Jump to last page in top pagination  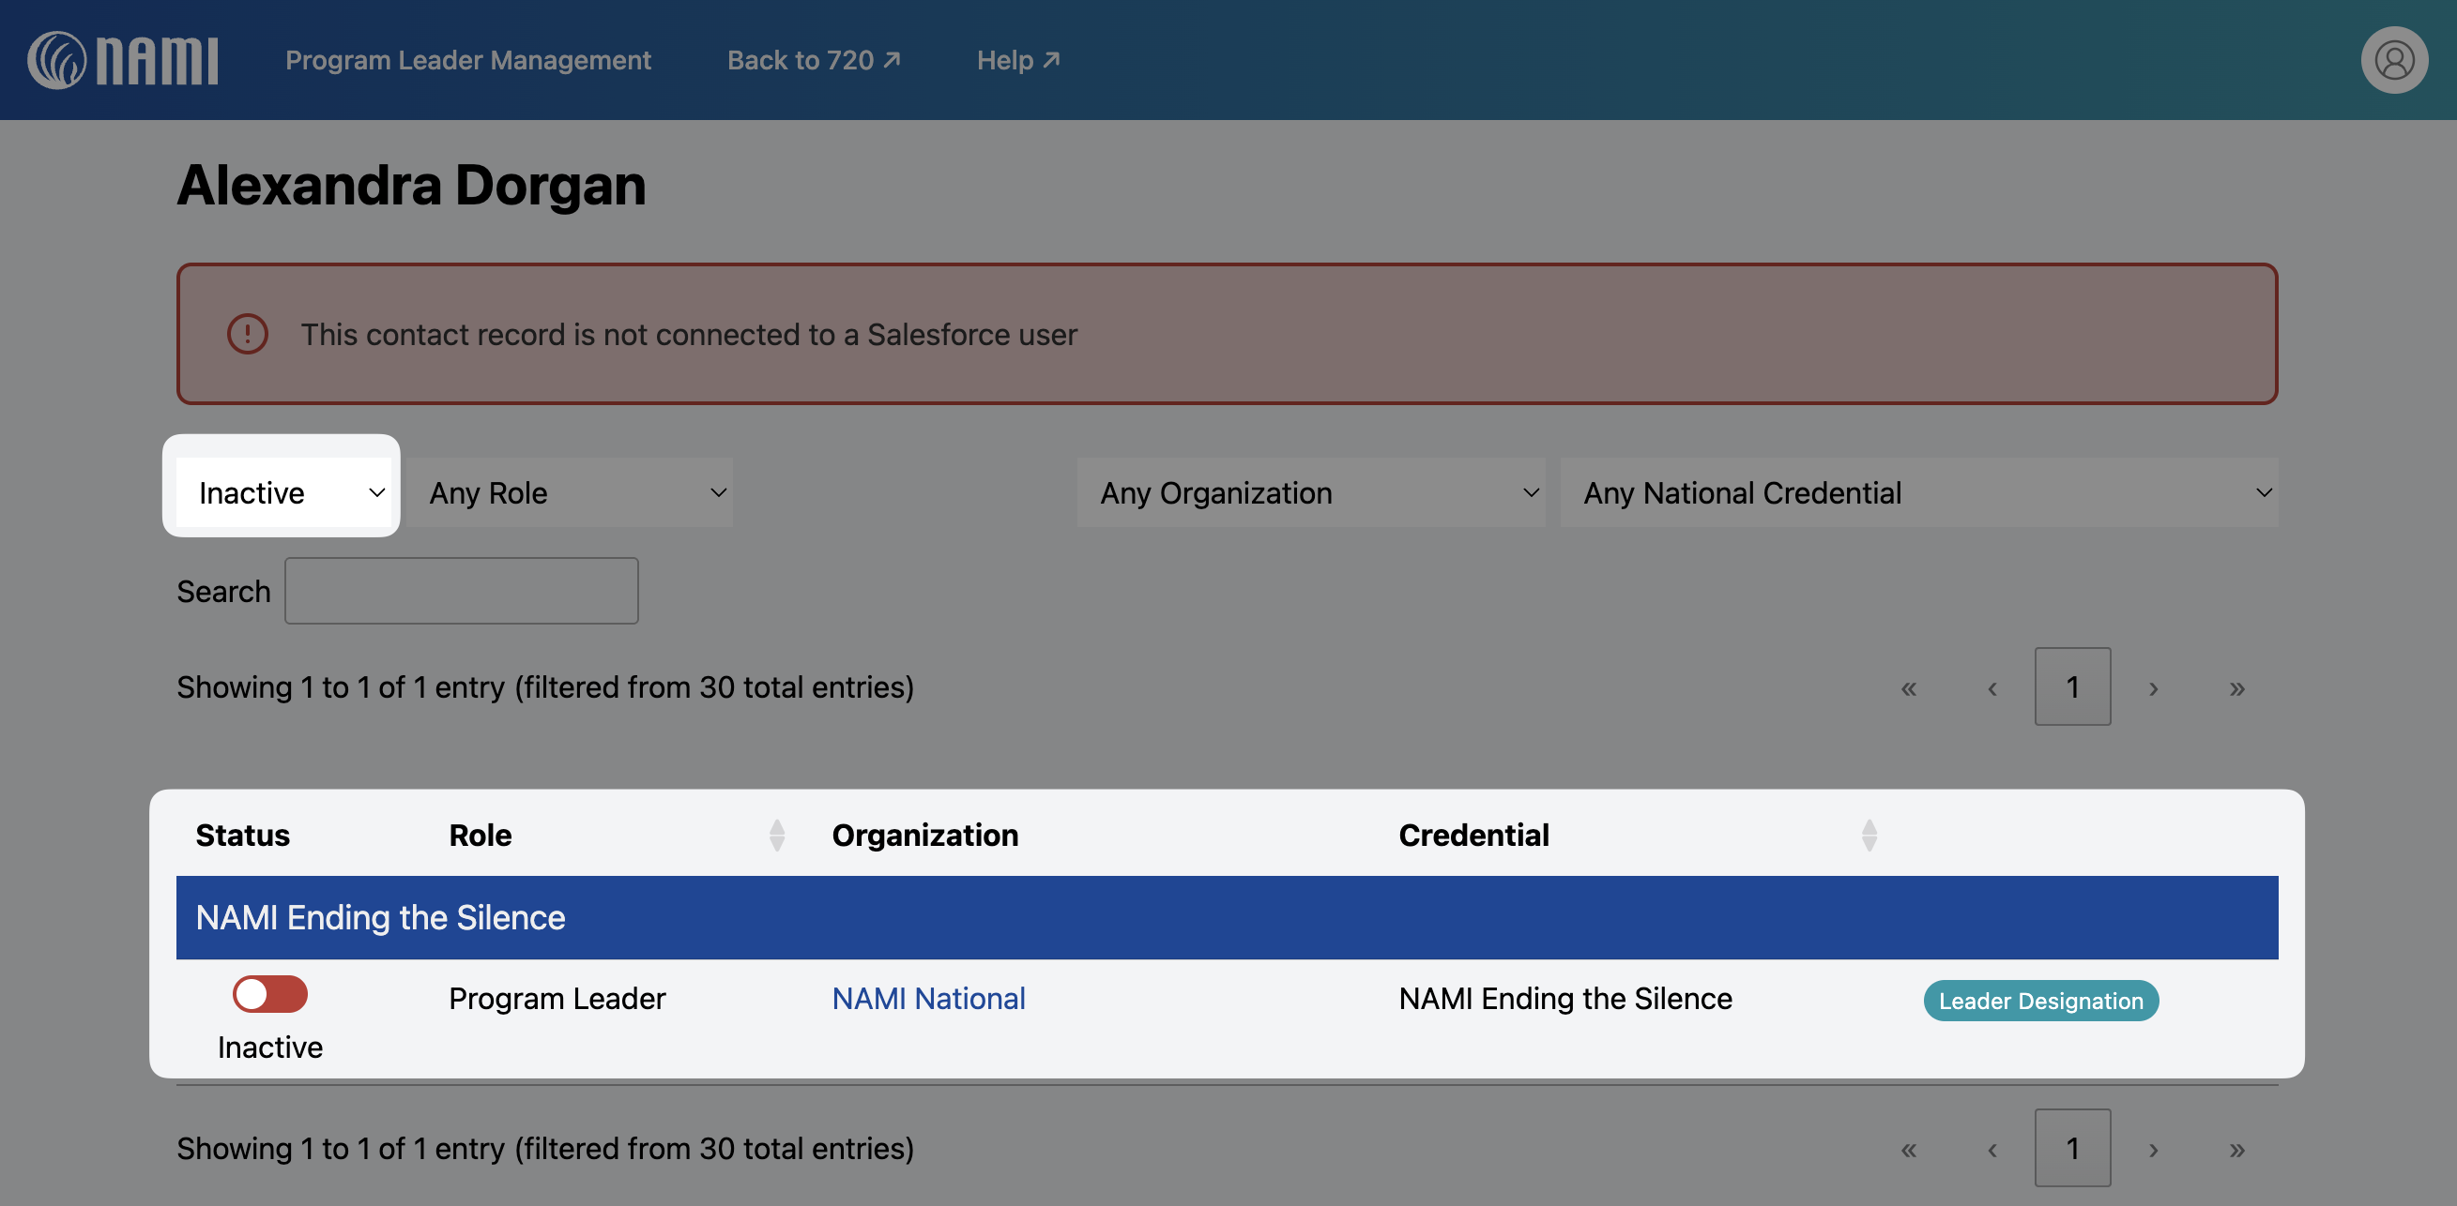(x=2236, y=687)
